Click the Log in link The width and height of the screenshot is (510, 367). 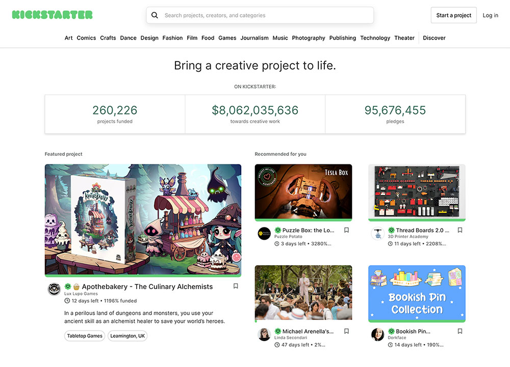click(491, 15)
